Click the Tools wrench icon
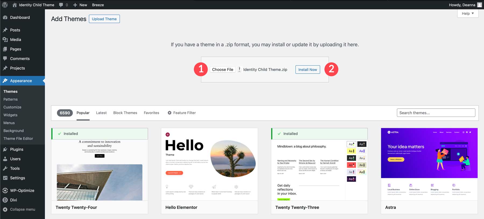 point(5,168)
